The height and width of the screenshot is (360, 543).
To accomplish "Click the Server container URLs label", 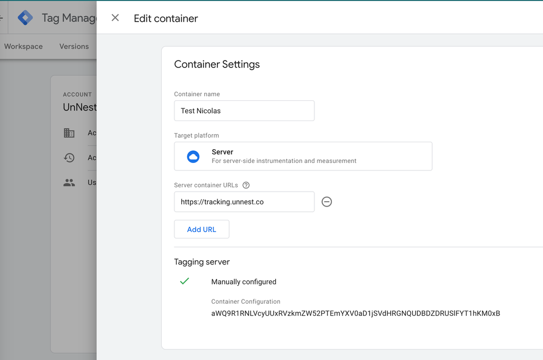I will 206,185.
